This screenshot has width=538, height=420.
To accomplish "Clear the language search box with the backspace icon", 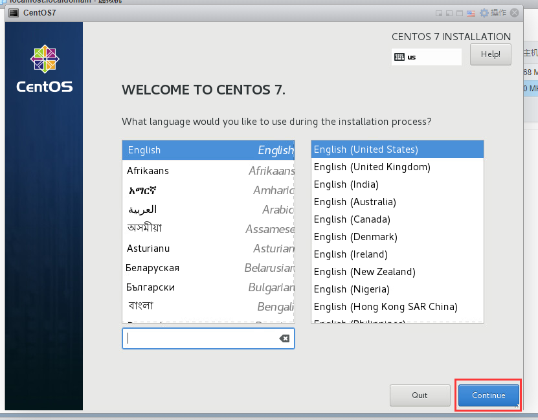I will 284,338.
